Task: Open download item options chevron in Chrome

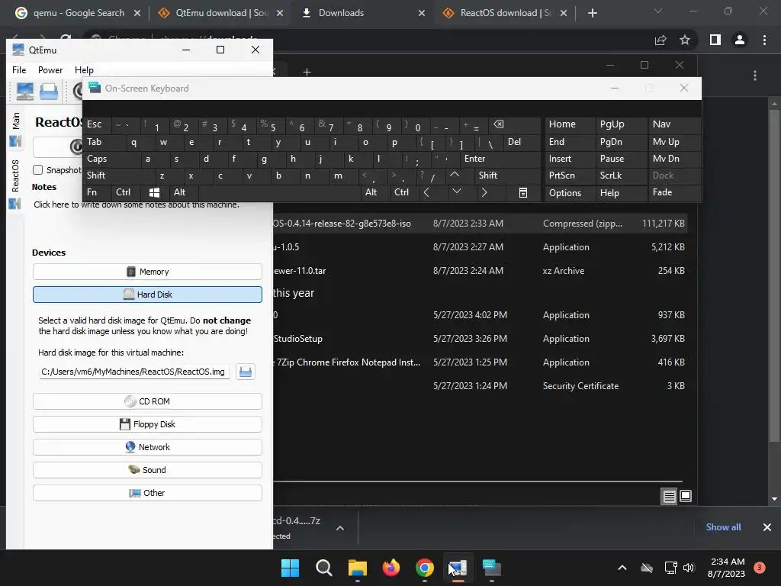Action: click(340, 528)
